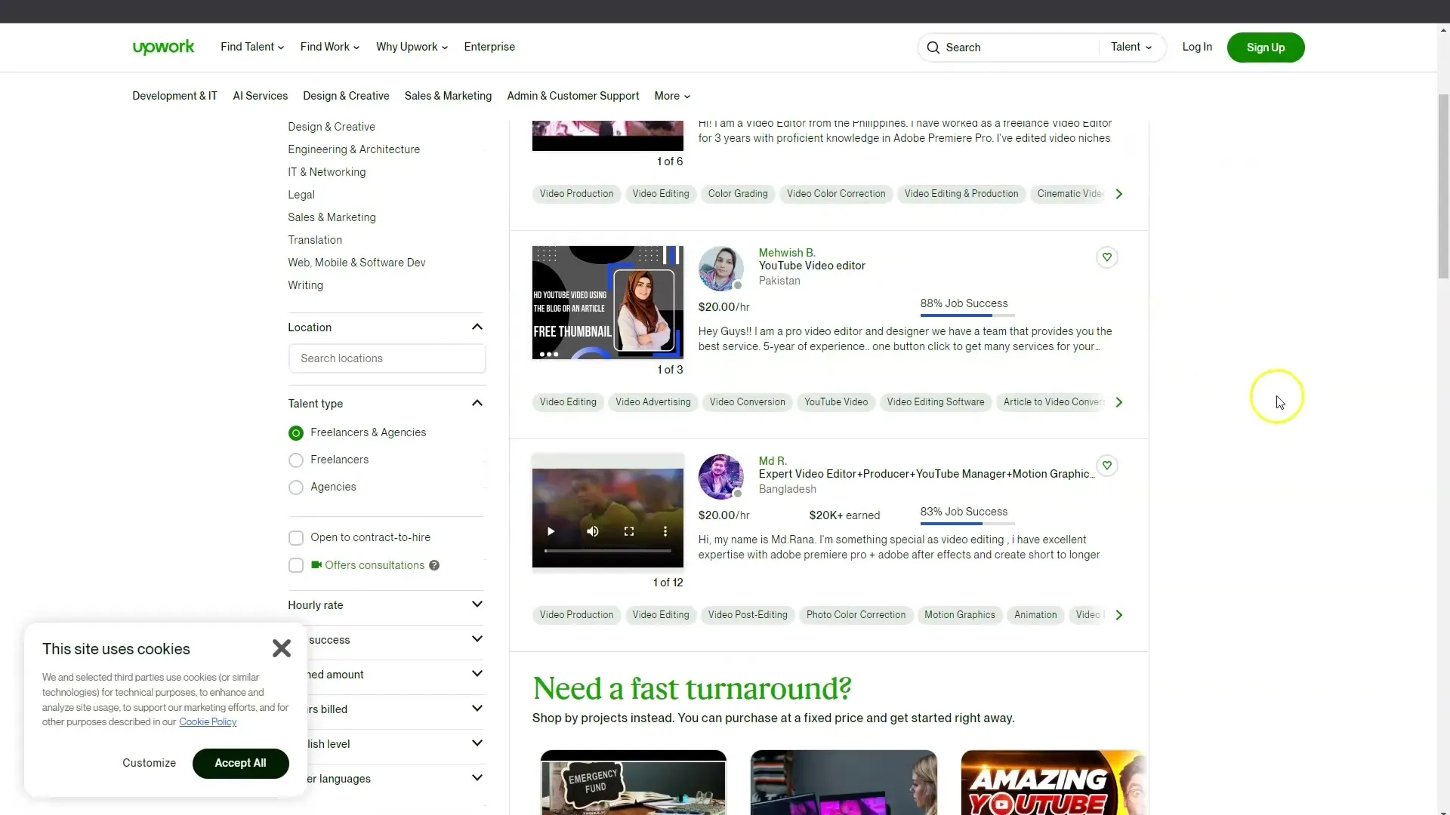Open the Sales & Marketing category tab
1450x815 pixels.
pyautogui.click(x=448, y=96)
